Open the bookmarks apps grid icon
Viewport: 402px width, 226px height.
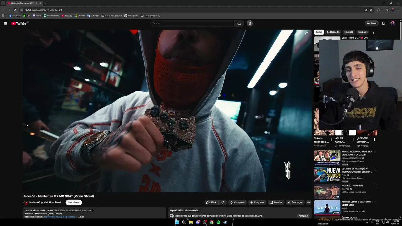pyautogui.click(x=3, y=16)
